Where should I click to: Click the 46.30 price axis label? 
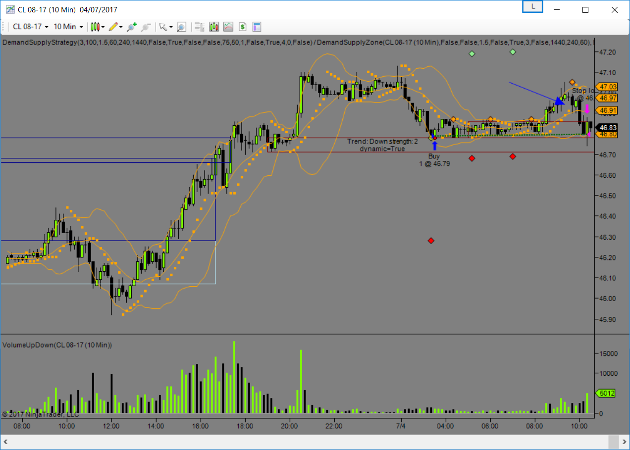(x=608, y=237)
